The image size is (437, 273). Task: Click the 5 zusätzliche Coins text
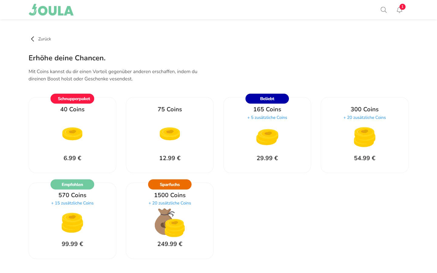pos(267,117)
